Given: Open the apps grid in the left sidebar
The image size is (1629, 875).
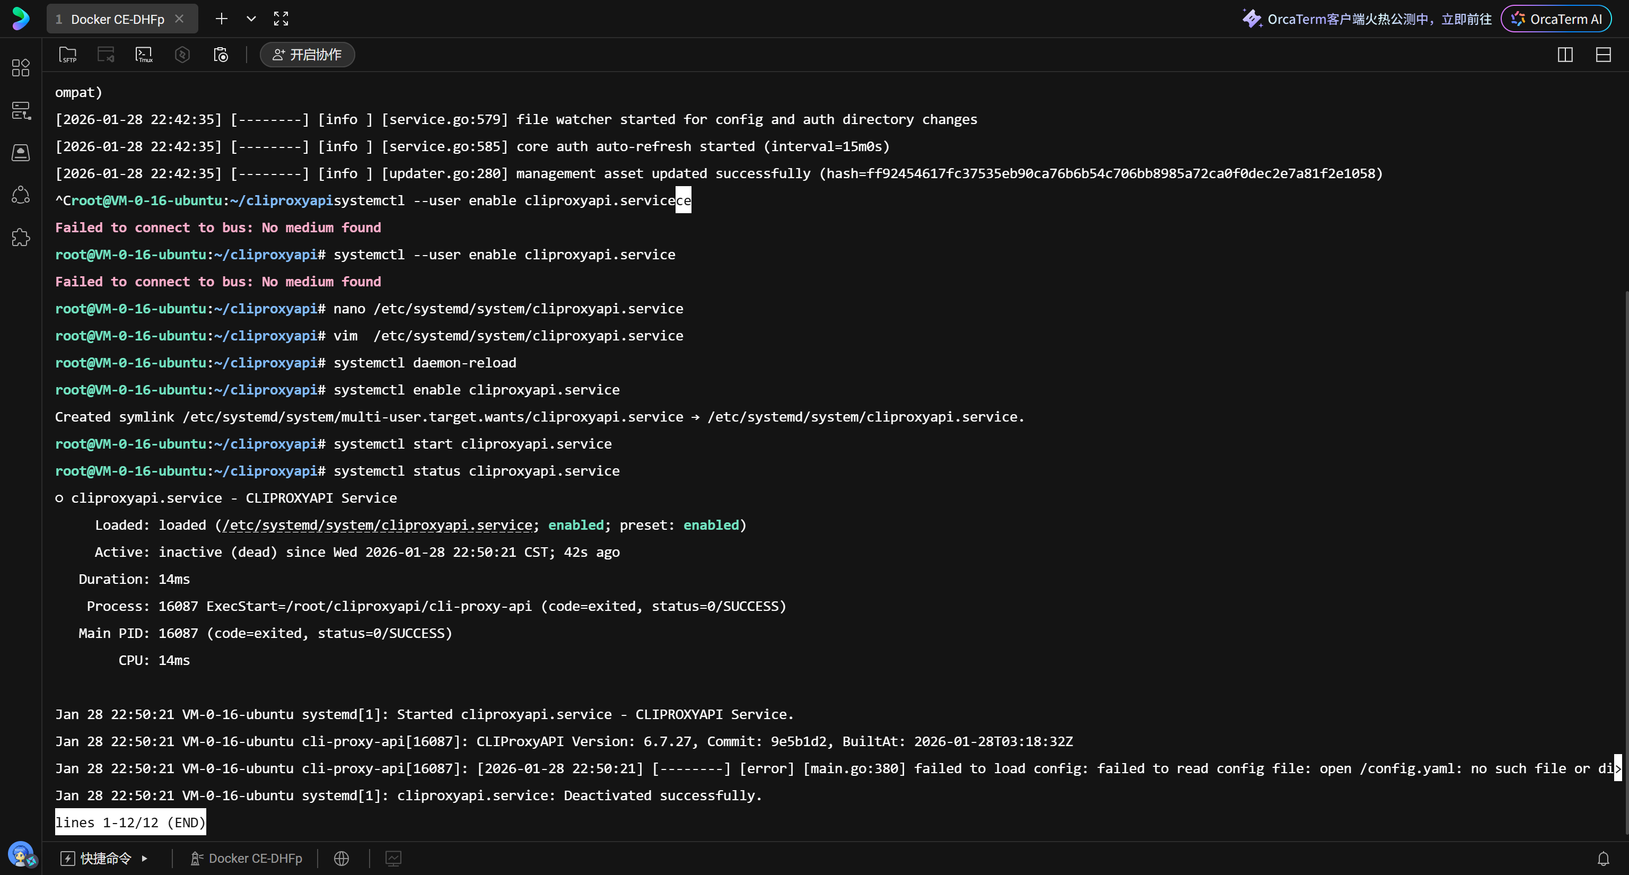Looking at the screenshot, I should tap(20, 68).
